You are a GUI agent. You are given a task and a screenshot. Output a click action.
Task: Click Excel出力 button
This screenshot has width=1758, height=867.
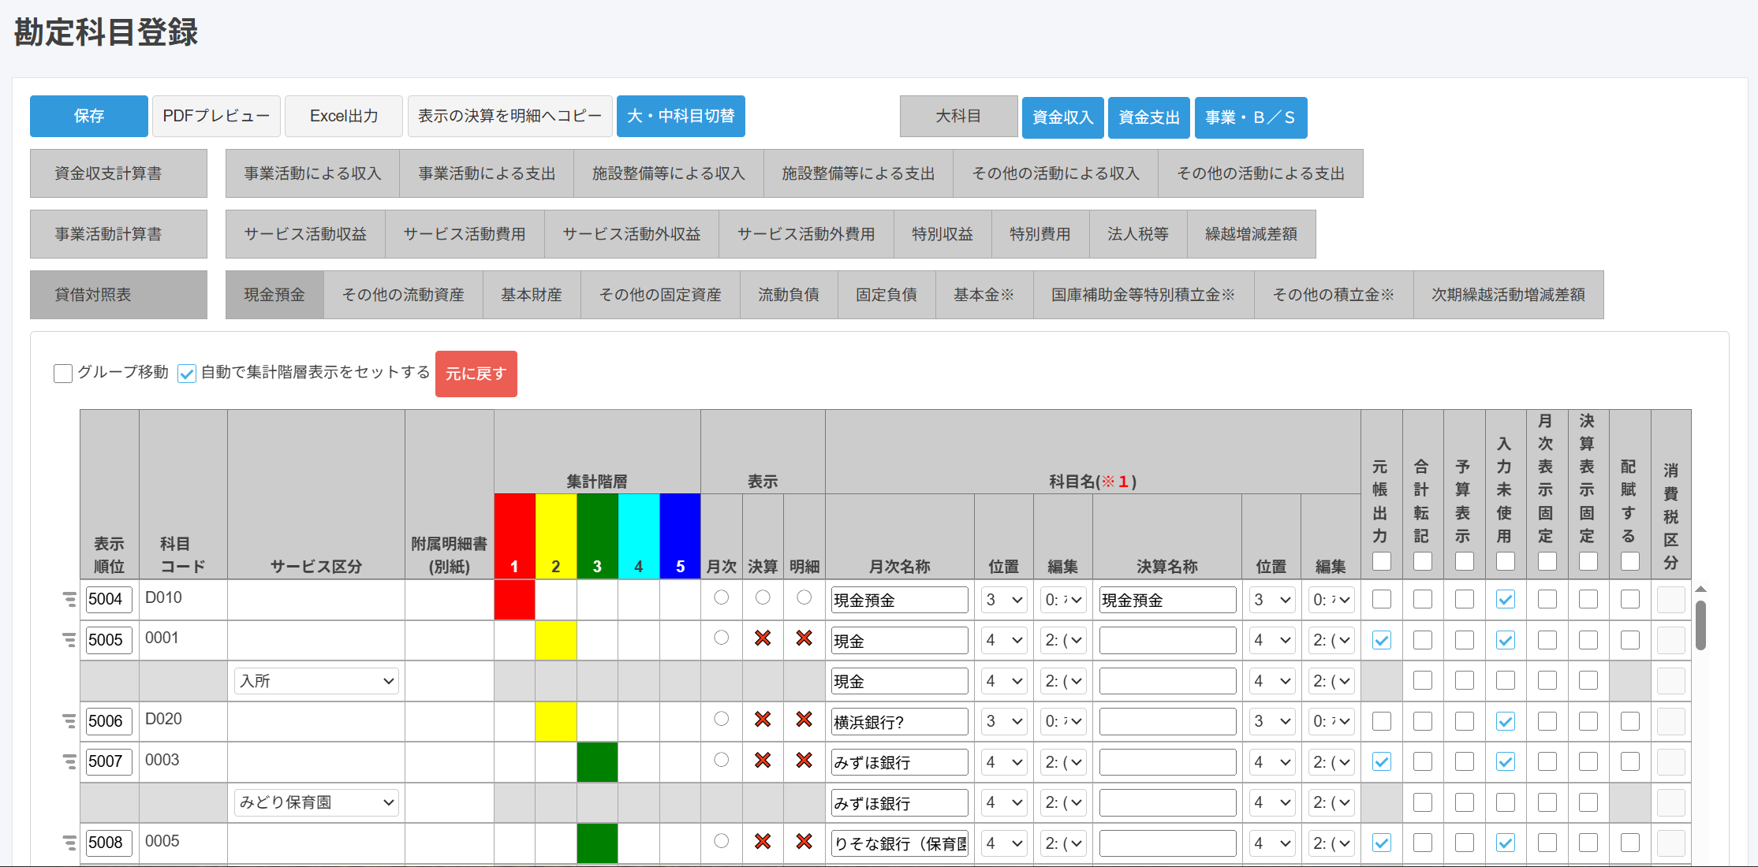344,117
